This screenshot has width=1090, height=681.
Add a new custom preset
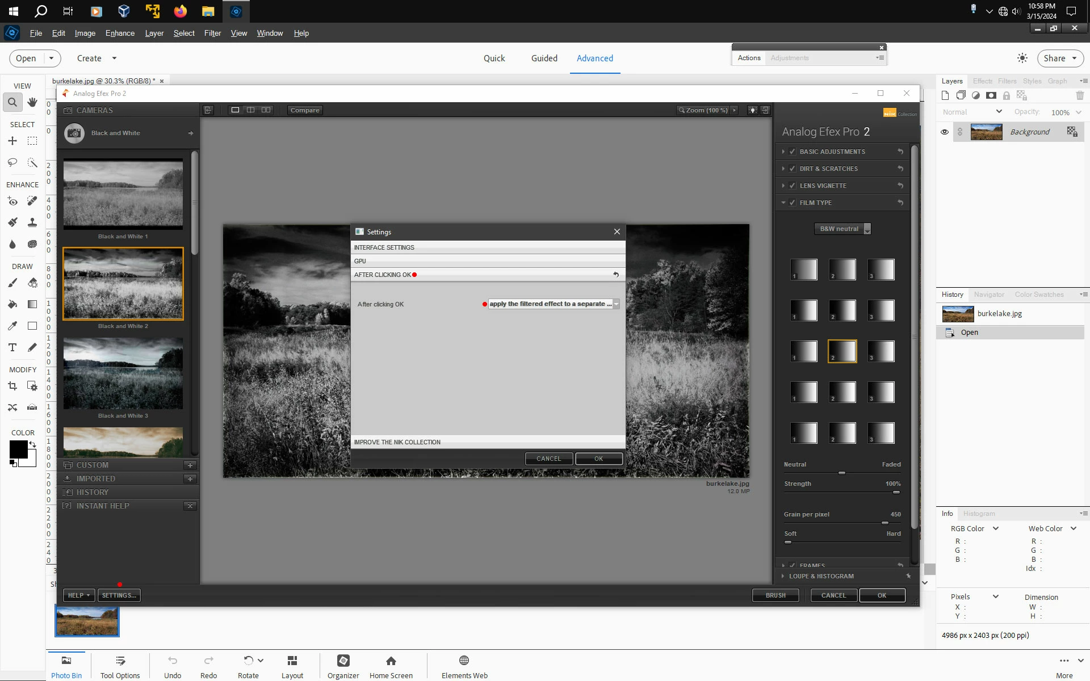190,465
